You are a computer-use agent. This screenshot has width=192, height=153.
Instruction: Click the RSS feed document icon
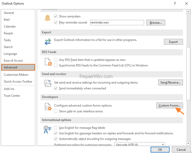pyautogui.click(x=48, y=62)
